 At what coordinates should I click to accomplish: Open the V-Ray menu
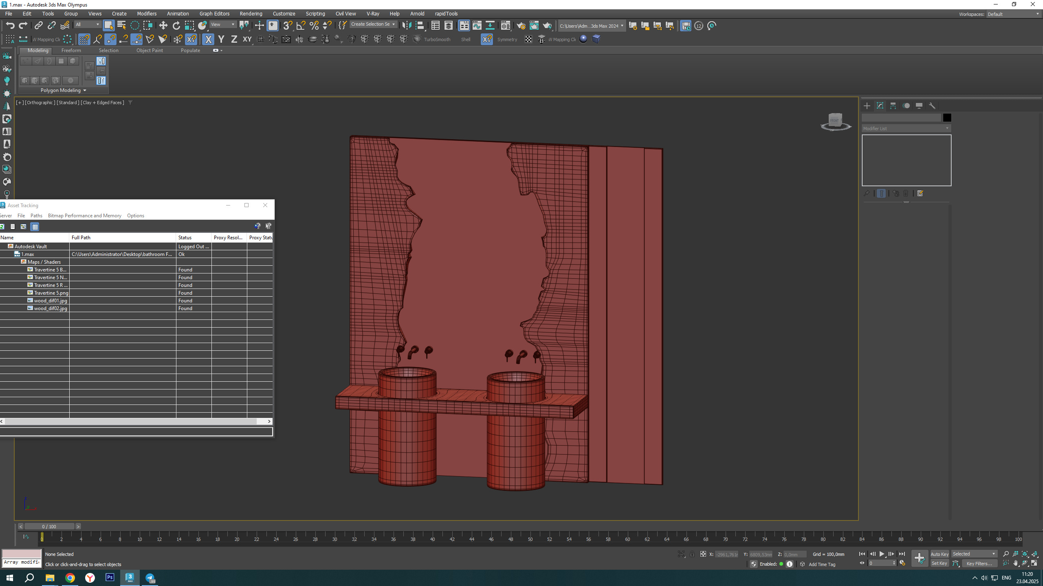(x=373, y=13)
